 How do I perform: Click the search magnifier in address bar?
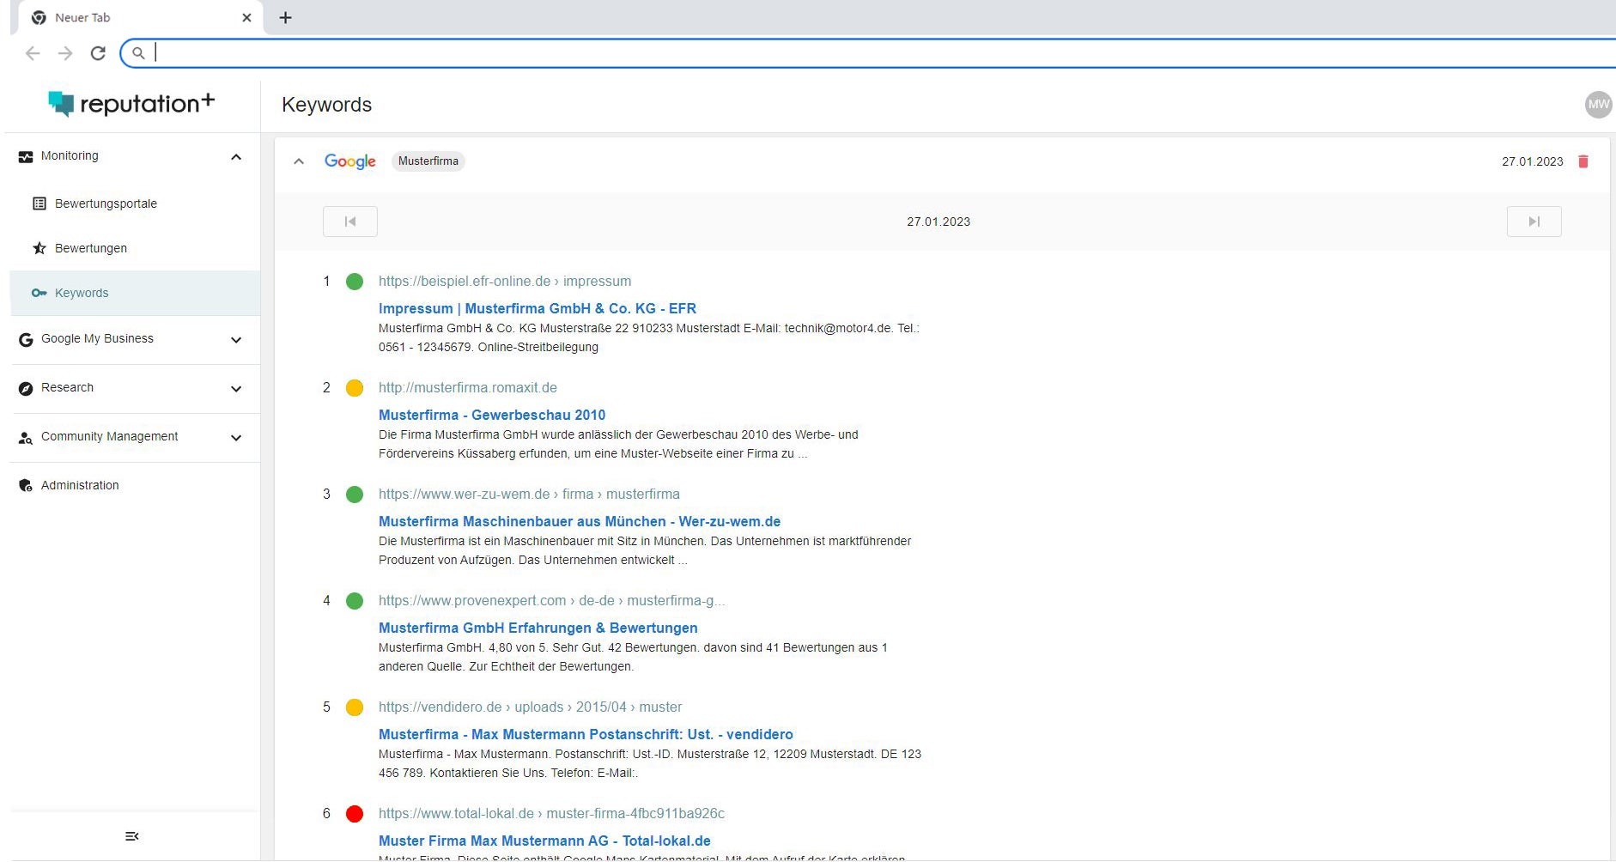click(138, 53)
